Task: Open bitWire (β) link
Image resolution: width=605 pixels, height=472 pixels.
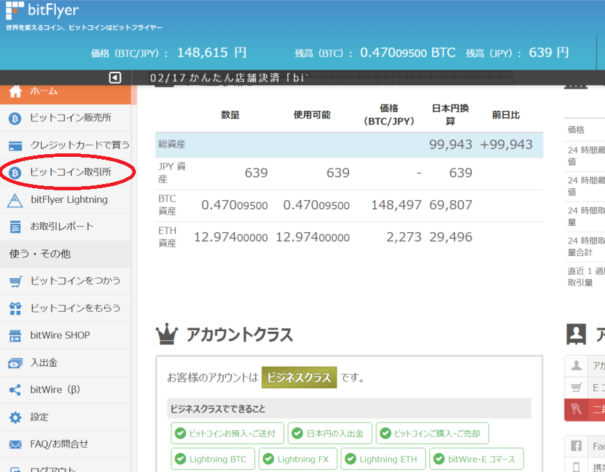Action: click(x=66, y=390)
